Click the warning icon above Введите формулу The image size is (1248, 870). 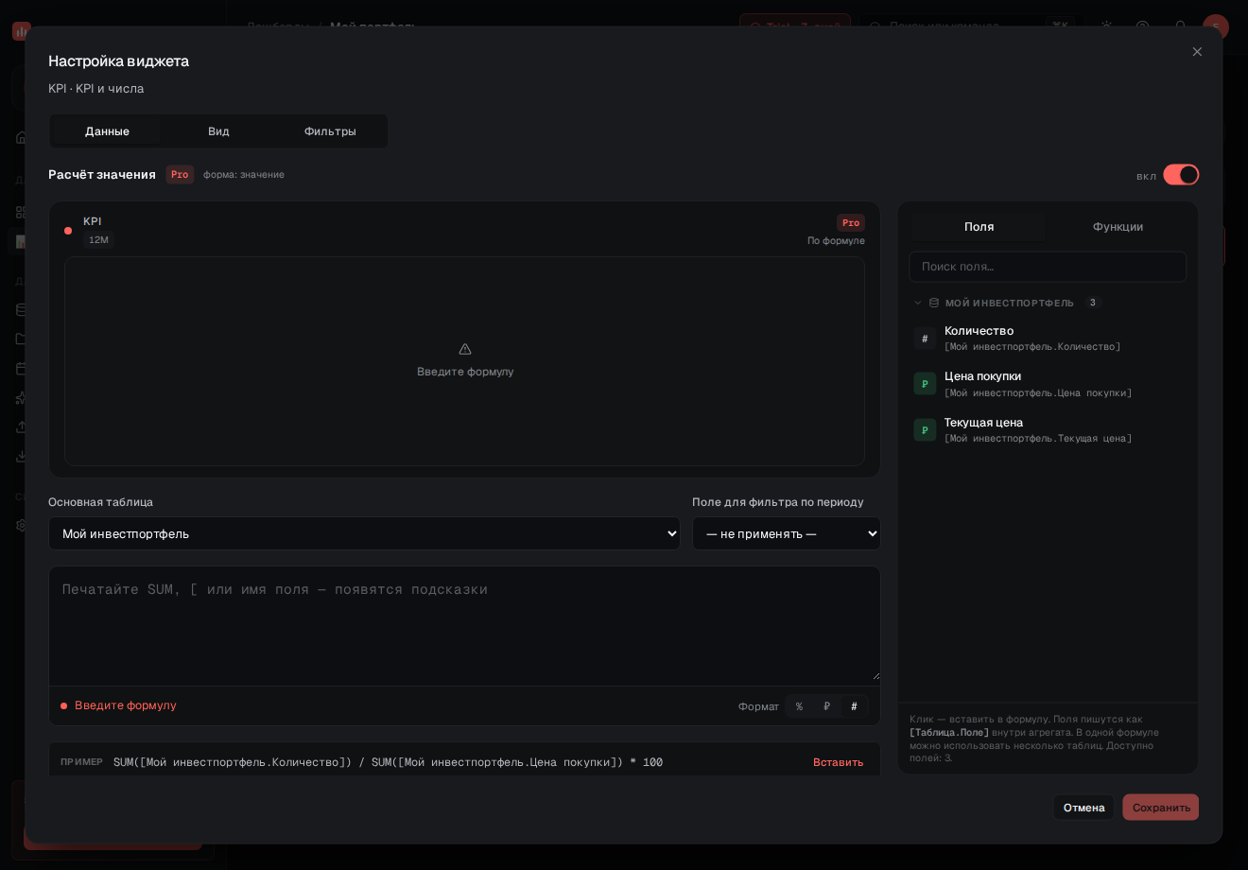[465, 349]
